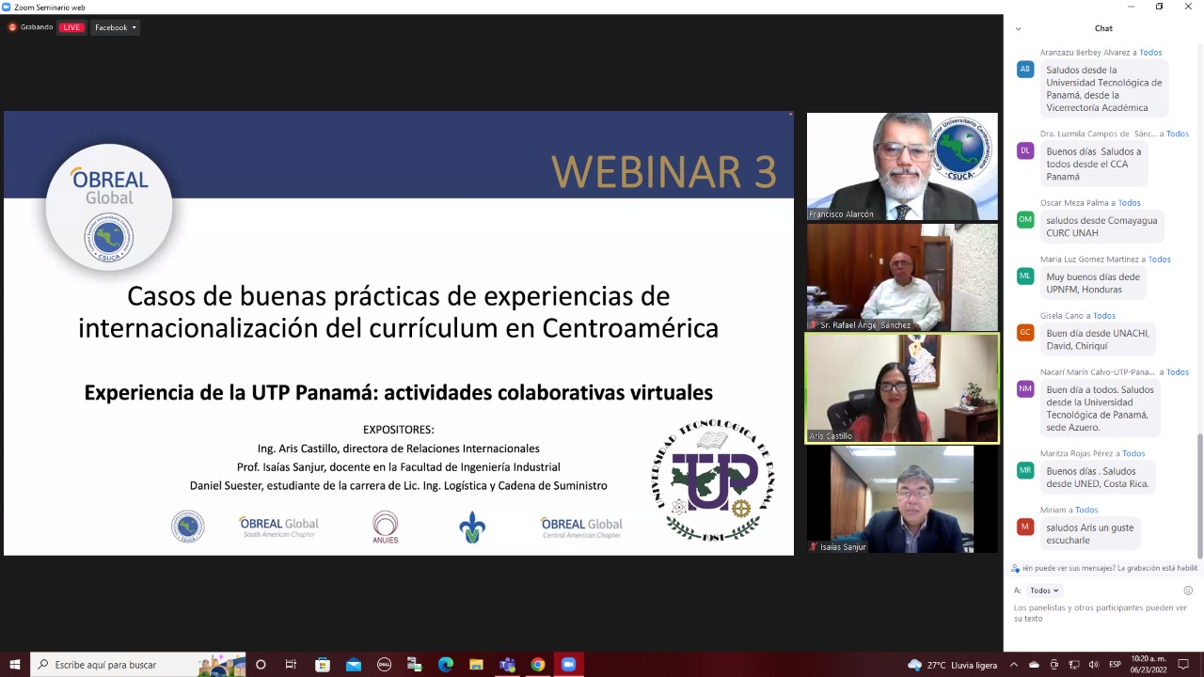1204x677 pixels.
Task: Open the Mail app in taskbar
Action: pos(353,665)
